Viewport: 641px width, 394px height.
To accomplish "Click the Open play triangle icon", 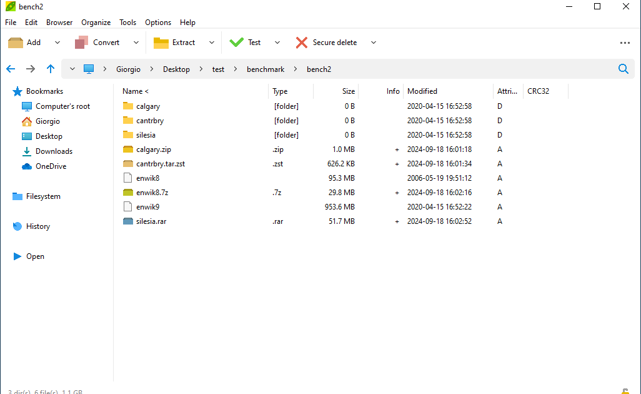I will click(x=17, y=256).
